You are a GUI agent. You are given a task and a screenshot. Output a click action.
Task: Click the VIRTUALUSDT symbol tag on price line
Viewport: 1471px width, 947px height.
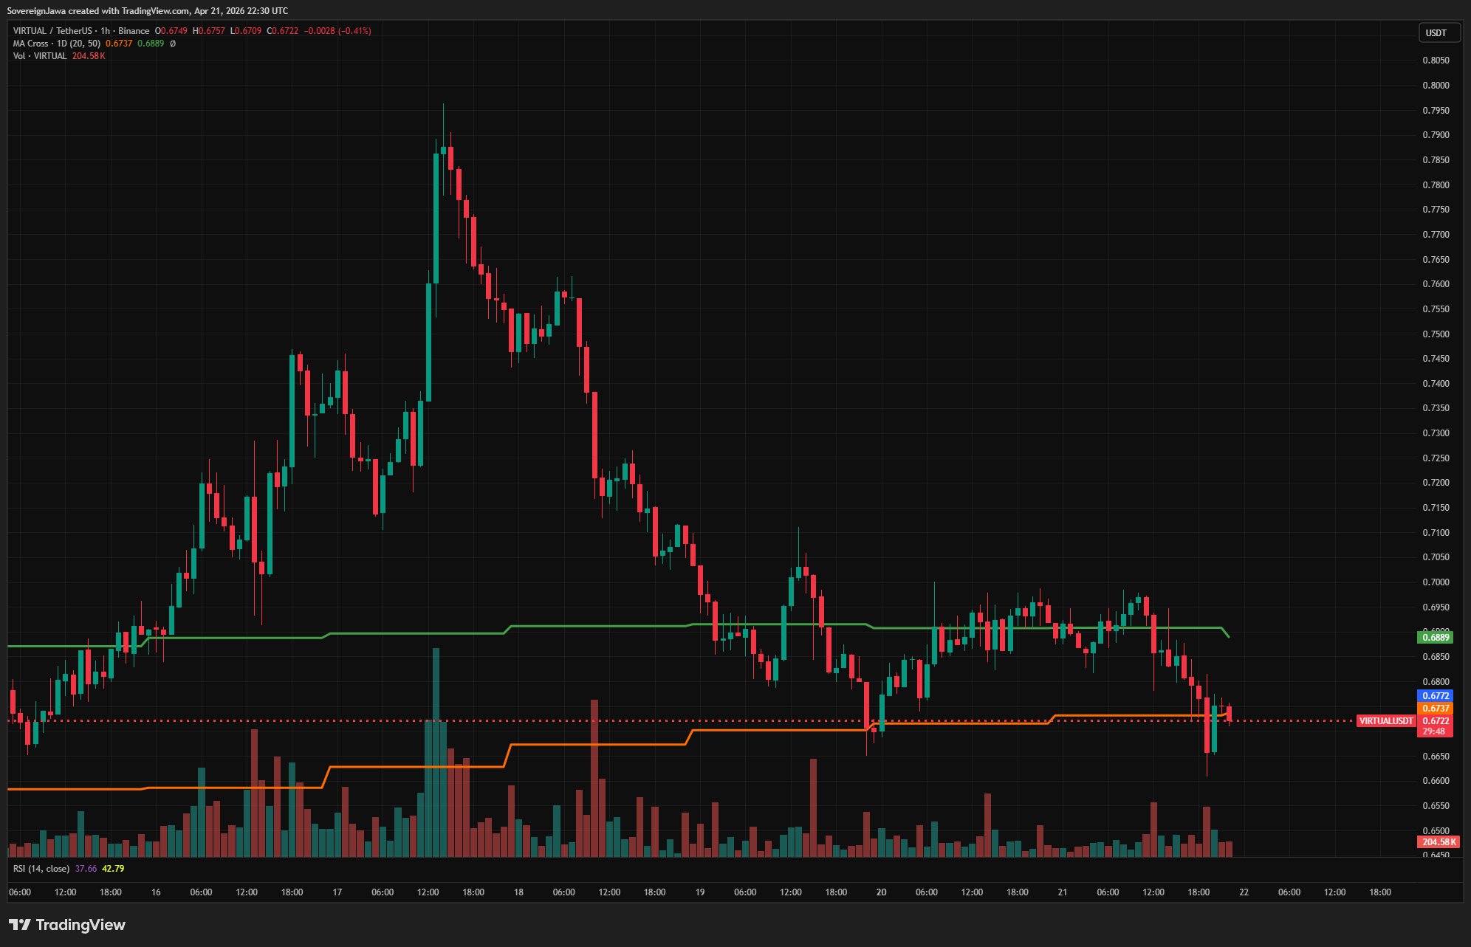coord(1386,721)
